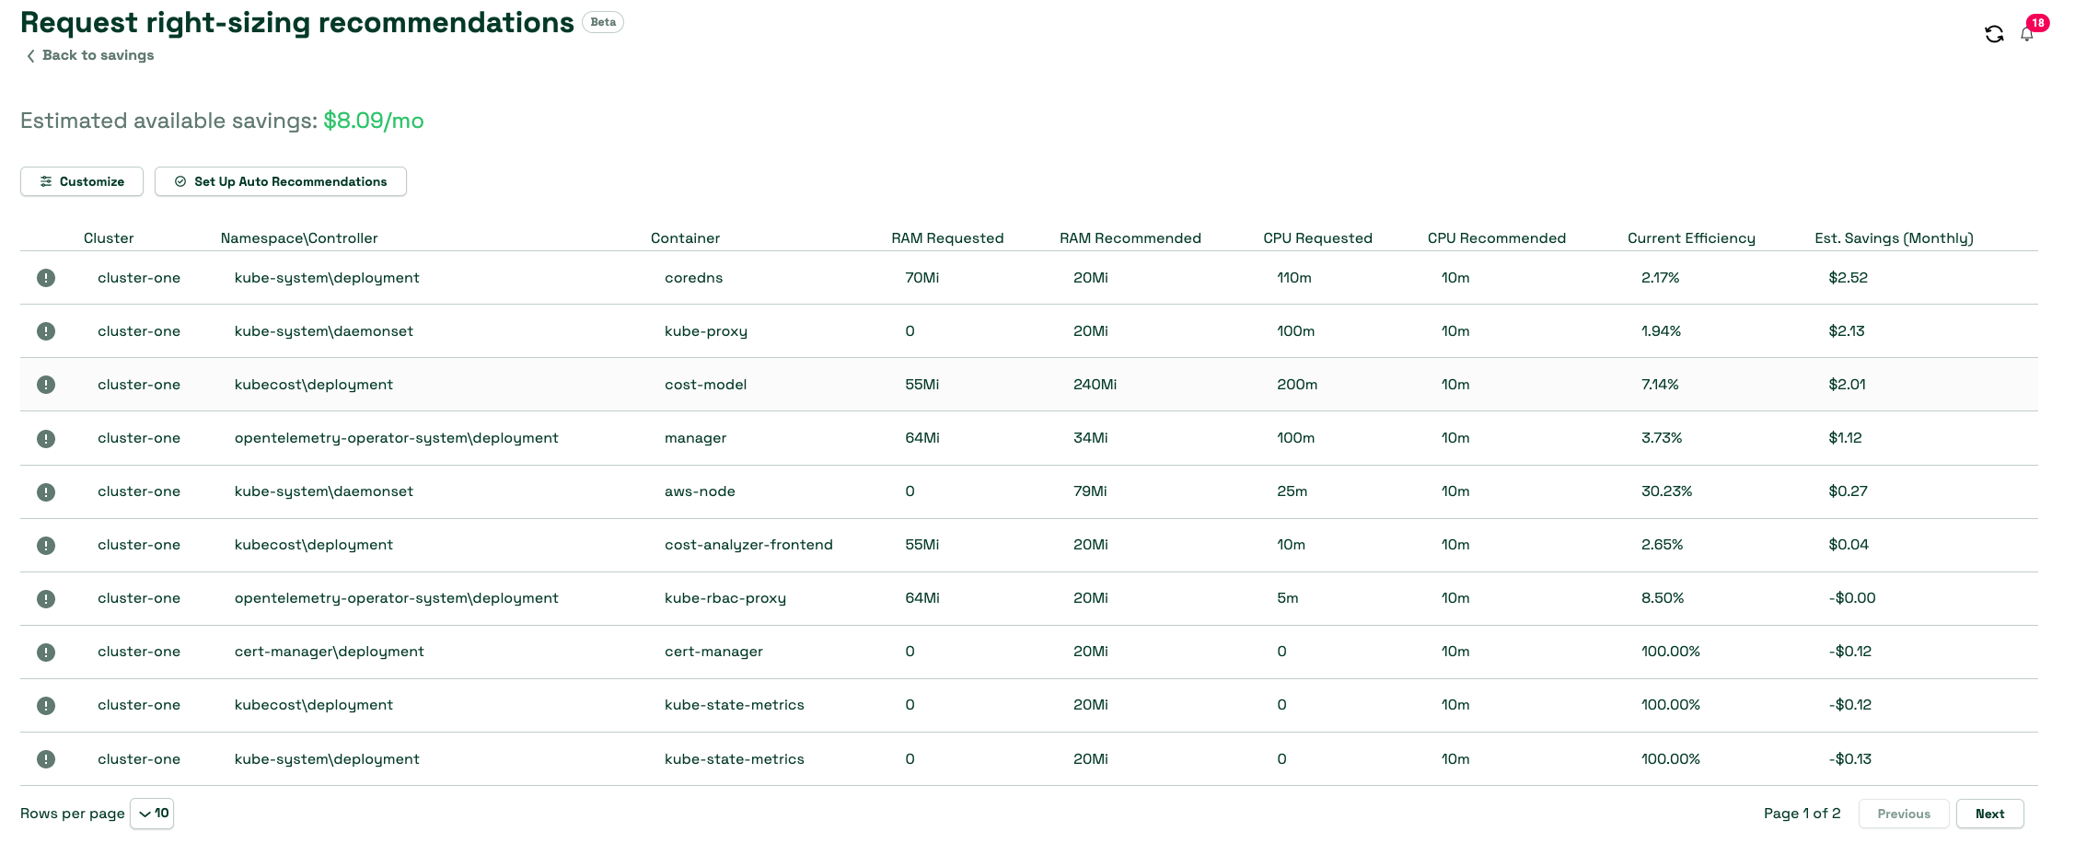
Task: Click the Container column header
Action: (x=685, y=238)
